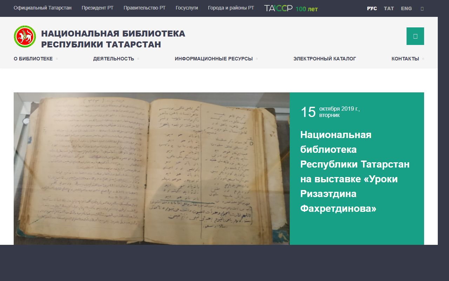Go to Официальный Татарстан
449x281 pixels.
[x=42, y=8]
